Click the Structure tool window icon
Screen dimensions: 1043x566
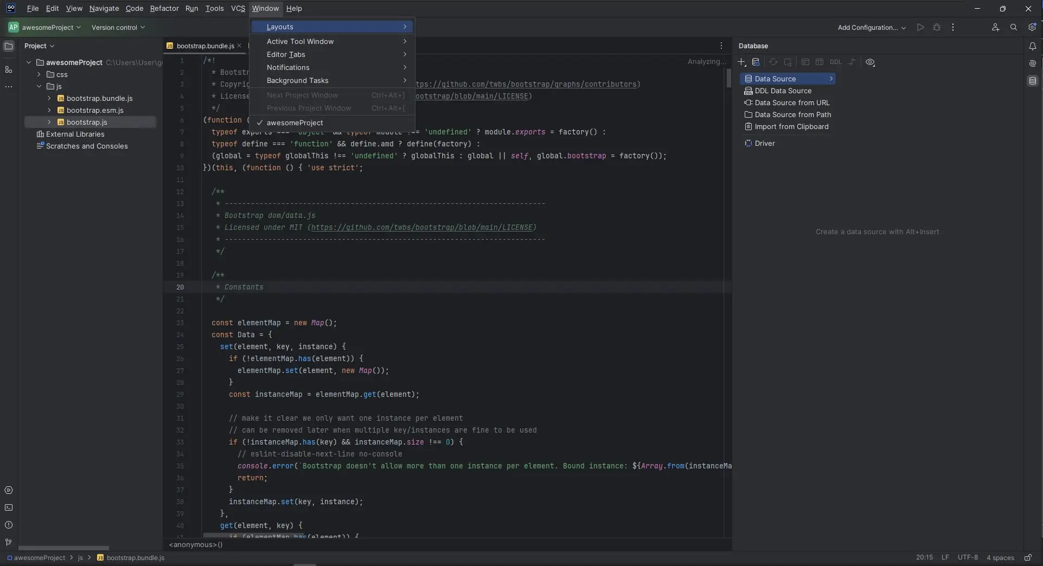(x=9, y=70)
